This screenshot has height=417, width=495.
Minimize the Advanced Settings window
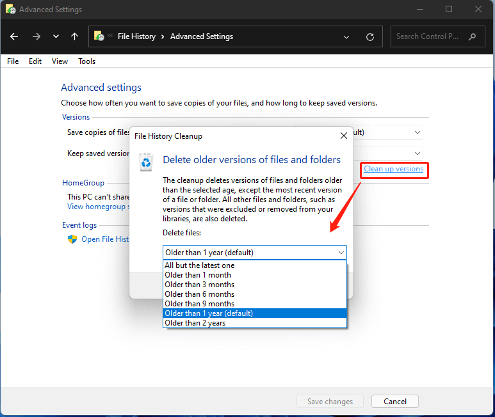click(x=420, y=10)
